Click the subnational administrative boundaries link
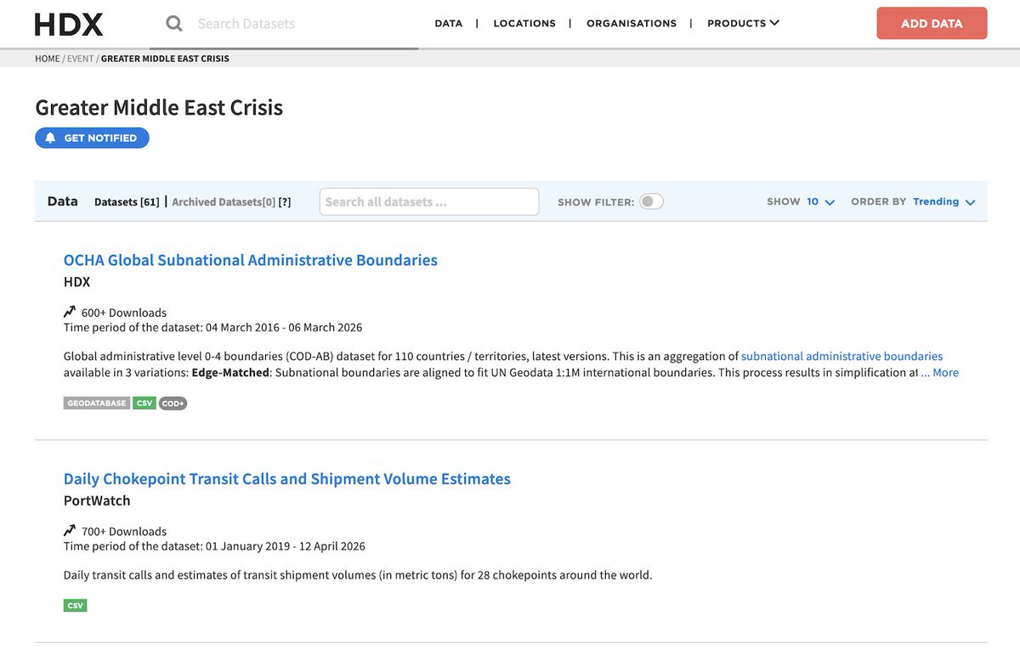This screenshot has width=1020, height=649. pos(841,356)
